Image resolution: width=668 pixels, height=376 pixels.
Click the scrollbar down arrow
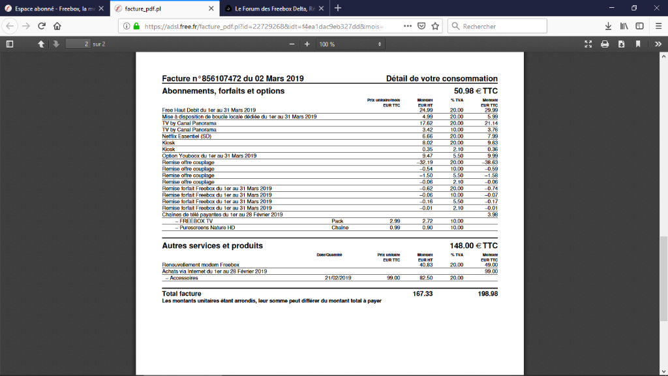[x=663, y=371]
